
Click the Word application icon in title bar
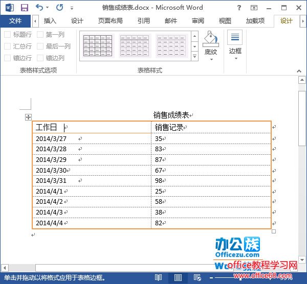(x=10, y=8)
